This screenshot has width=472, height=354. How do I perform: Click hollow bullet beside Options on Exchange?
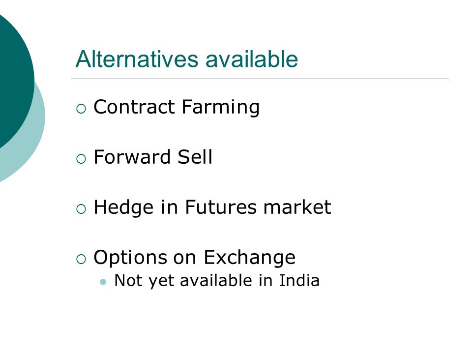pos(81,259)
